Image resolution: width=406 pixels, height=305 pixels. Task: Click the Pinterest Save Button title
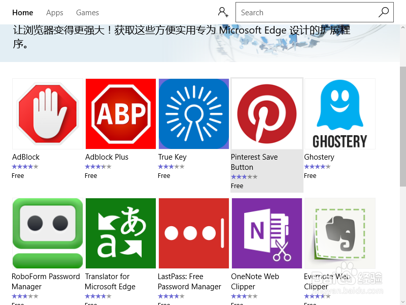point(254,162)
